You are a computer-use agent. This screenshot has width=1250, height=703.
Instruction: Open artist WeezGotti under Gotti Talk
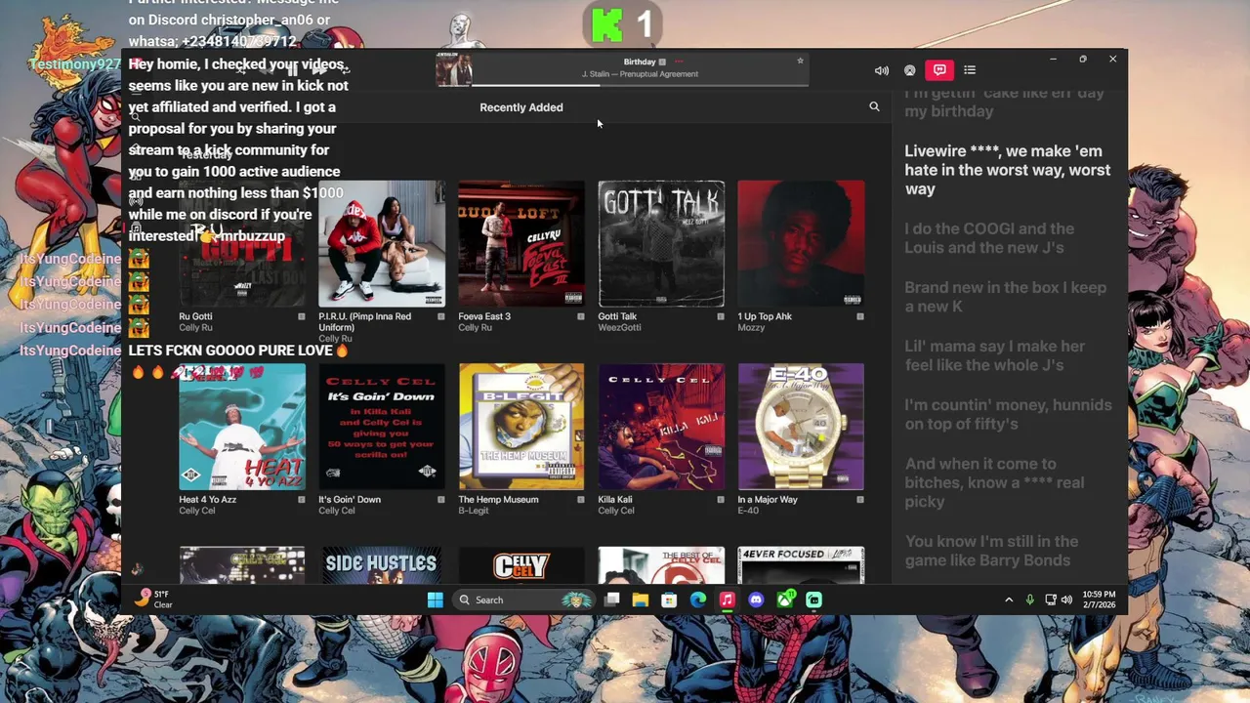point(619,328)
